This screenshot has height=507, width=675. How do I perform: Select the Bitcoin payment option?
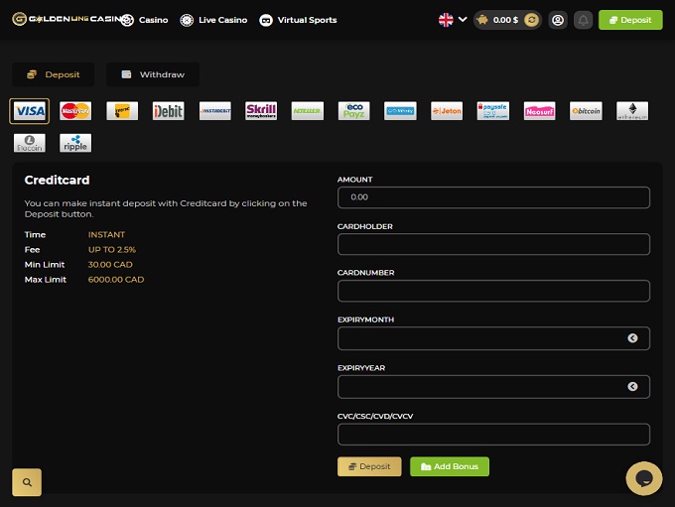point(586,111)
